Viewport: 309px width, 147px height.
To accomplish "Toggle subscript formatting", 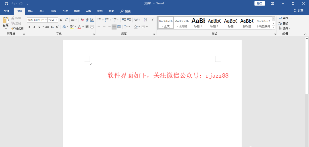I will (52, 27).
